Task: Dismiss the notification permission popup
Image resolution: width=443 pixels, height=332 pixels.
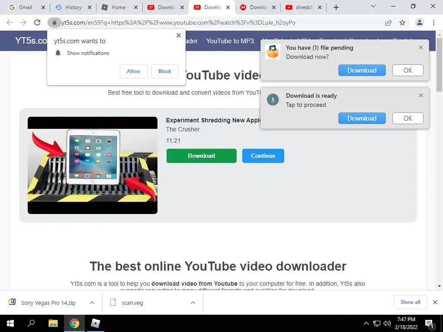Action: [179, 35]
